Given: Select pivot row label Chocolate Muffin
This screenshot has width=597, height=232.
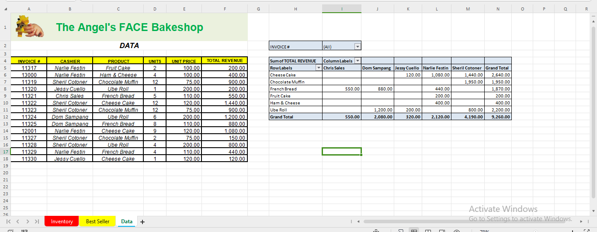Looking at the screenshot, I should (295, 82).
